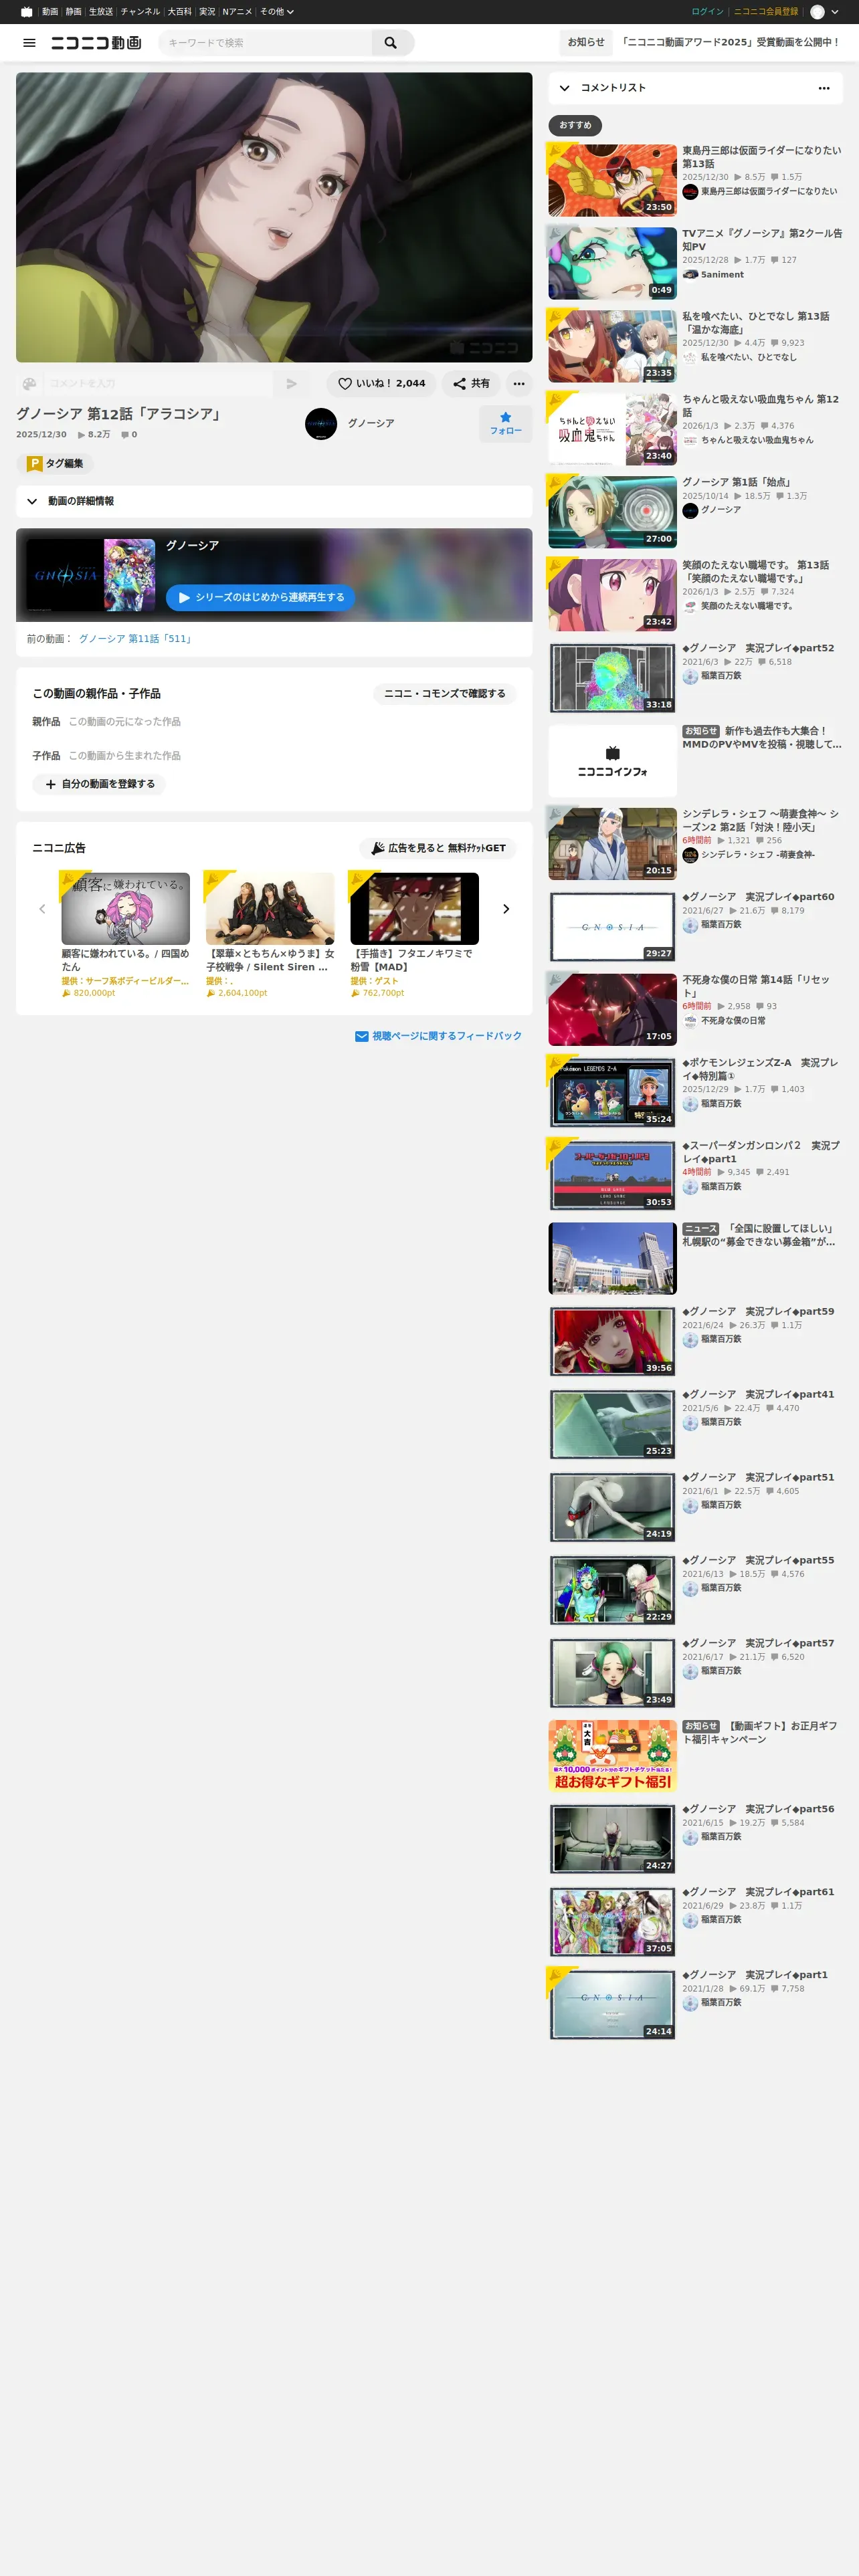Select the おすすめ tab
Viewport: 859px width, 2576px height.
point(575,125)
